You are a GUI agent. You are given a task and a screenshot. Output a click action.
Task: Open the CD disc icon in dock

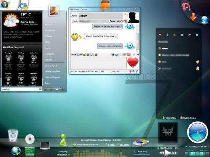coord(30,139)
